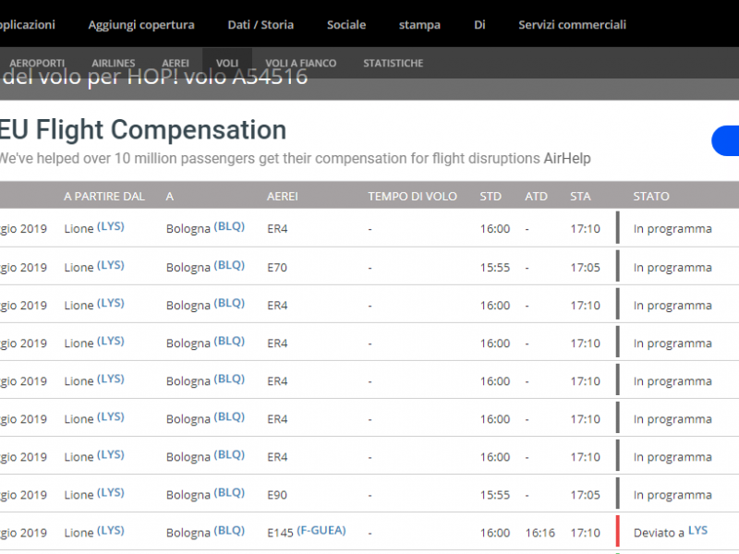The height and width of the screenshot is (554, 739).
Task: Click the 17:10 arrival time in the E145 row
Action: [x=586, y=533]
